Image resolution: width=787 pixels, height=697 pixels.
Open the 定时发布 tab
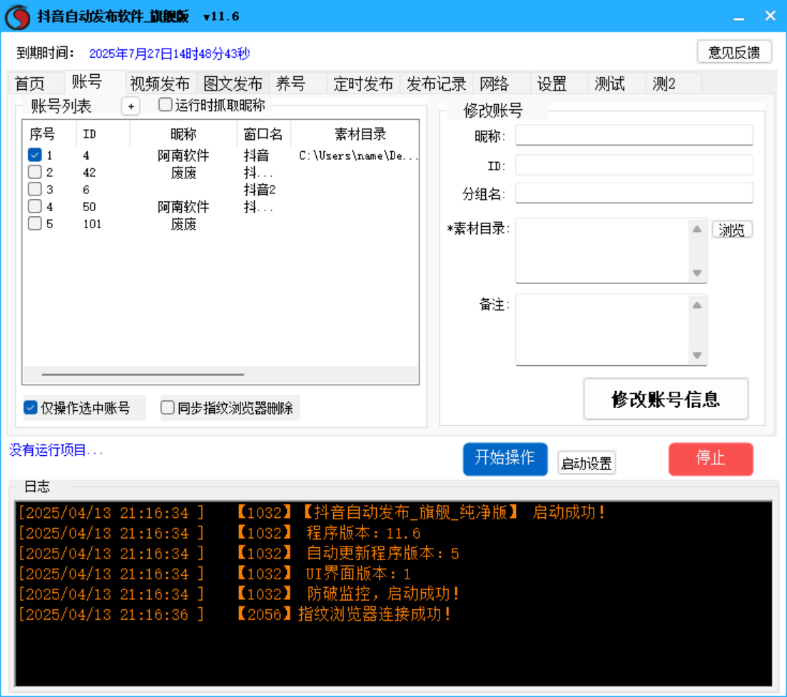click(x=363, y=83)
